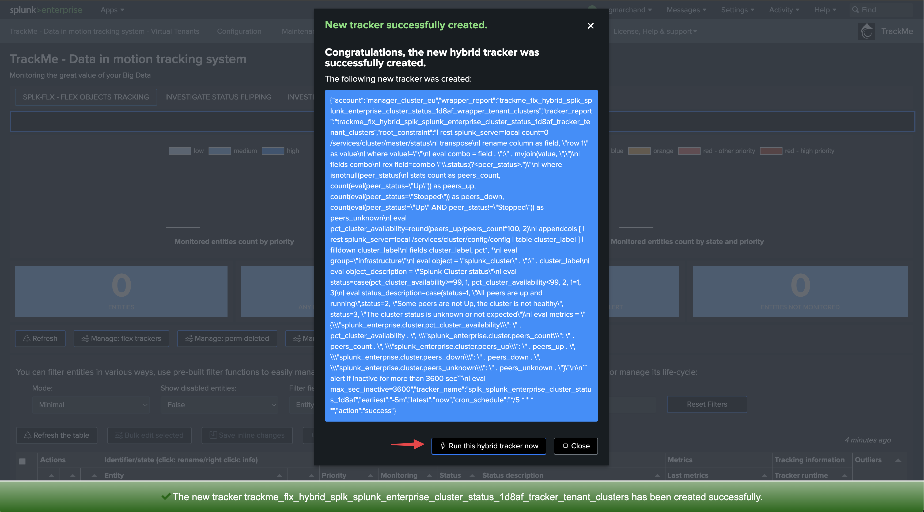
Task: Run this hybrid tracker now
Action: point(488,446)
